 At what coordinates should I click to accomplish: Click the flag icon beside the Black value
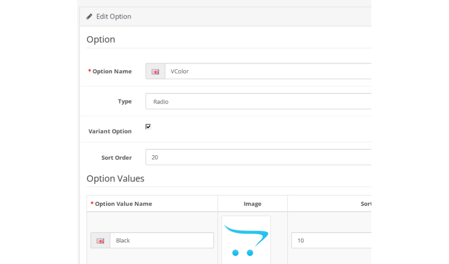click(100, 241)
